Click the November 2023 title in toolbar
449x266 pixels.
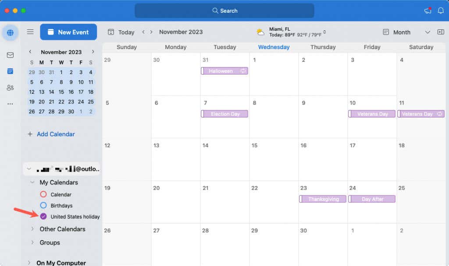pyautogui.click(x=181, y=32)
